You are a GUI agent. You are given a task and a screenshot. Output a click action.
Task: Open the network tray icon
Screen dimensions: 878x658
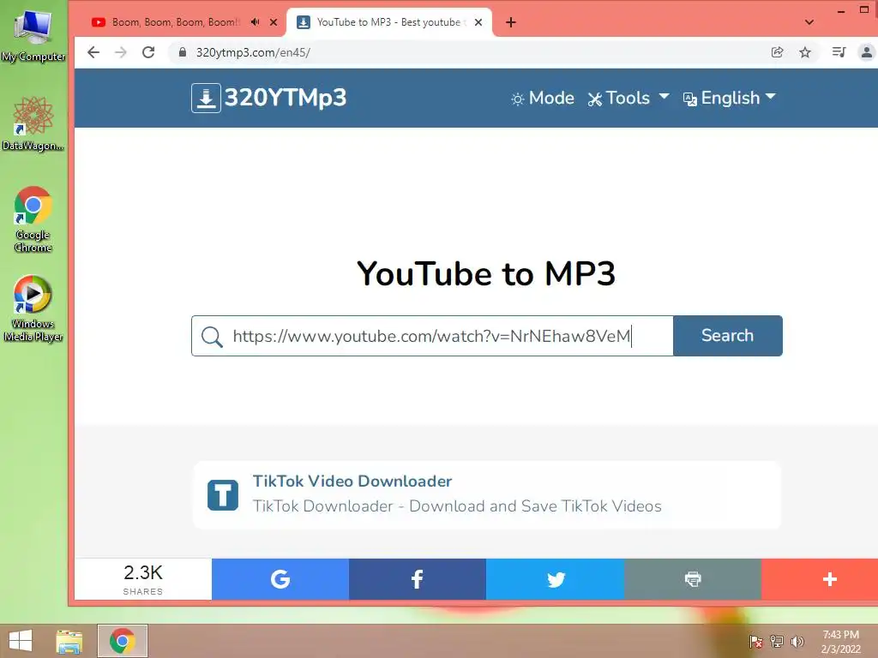point(777,641)
